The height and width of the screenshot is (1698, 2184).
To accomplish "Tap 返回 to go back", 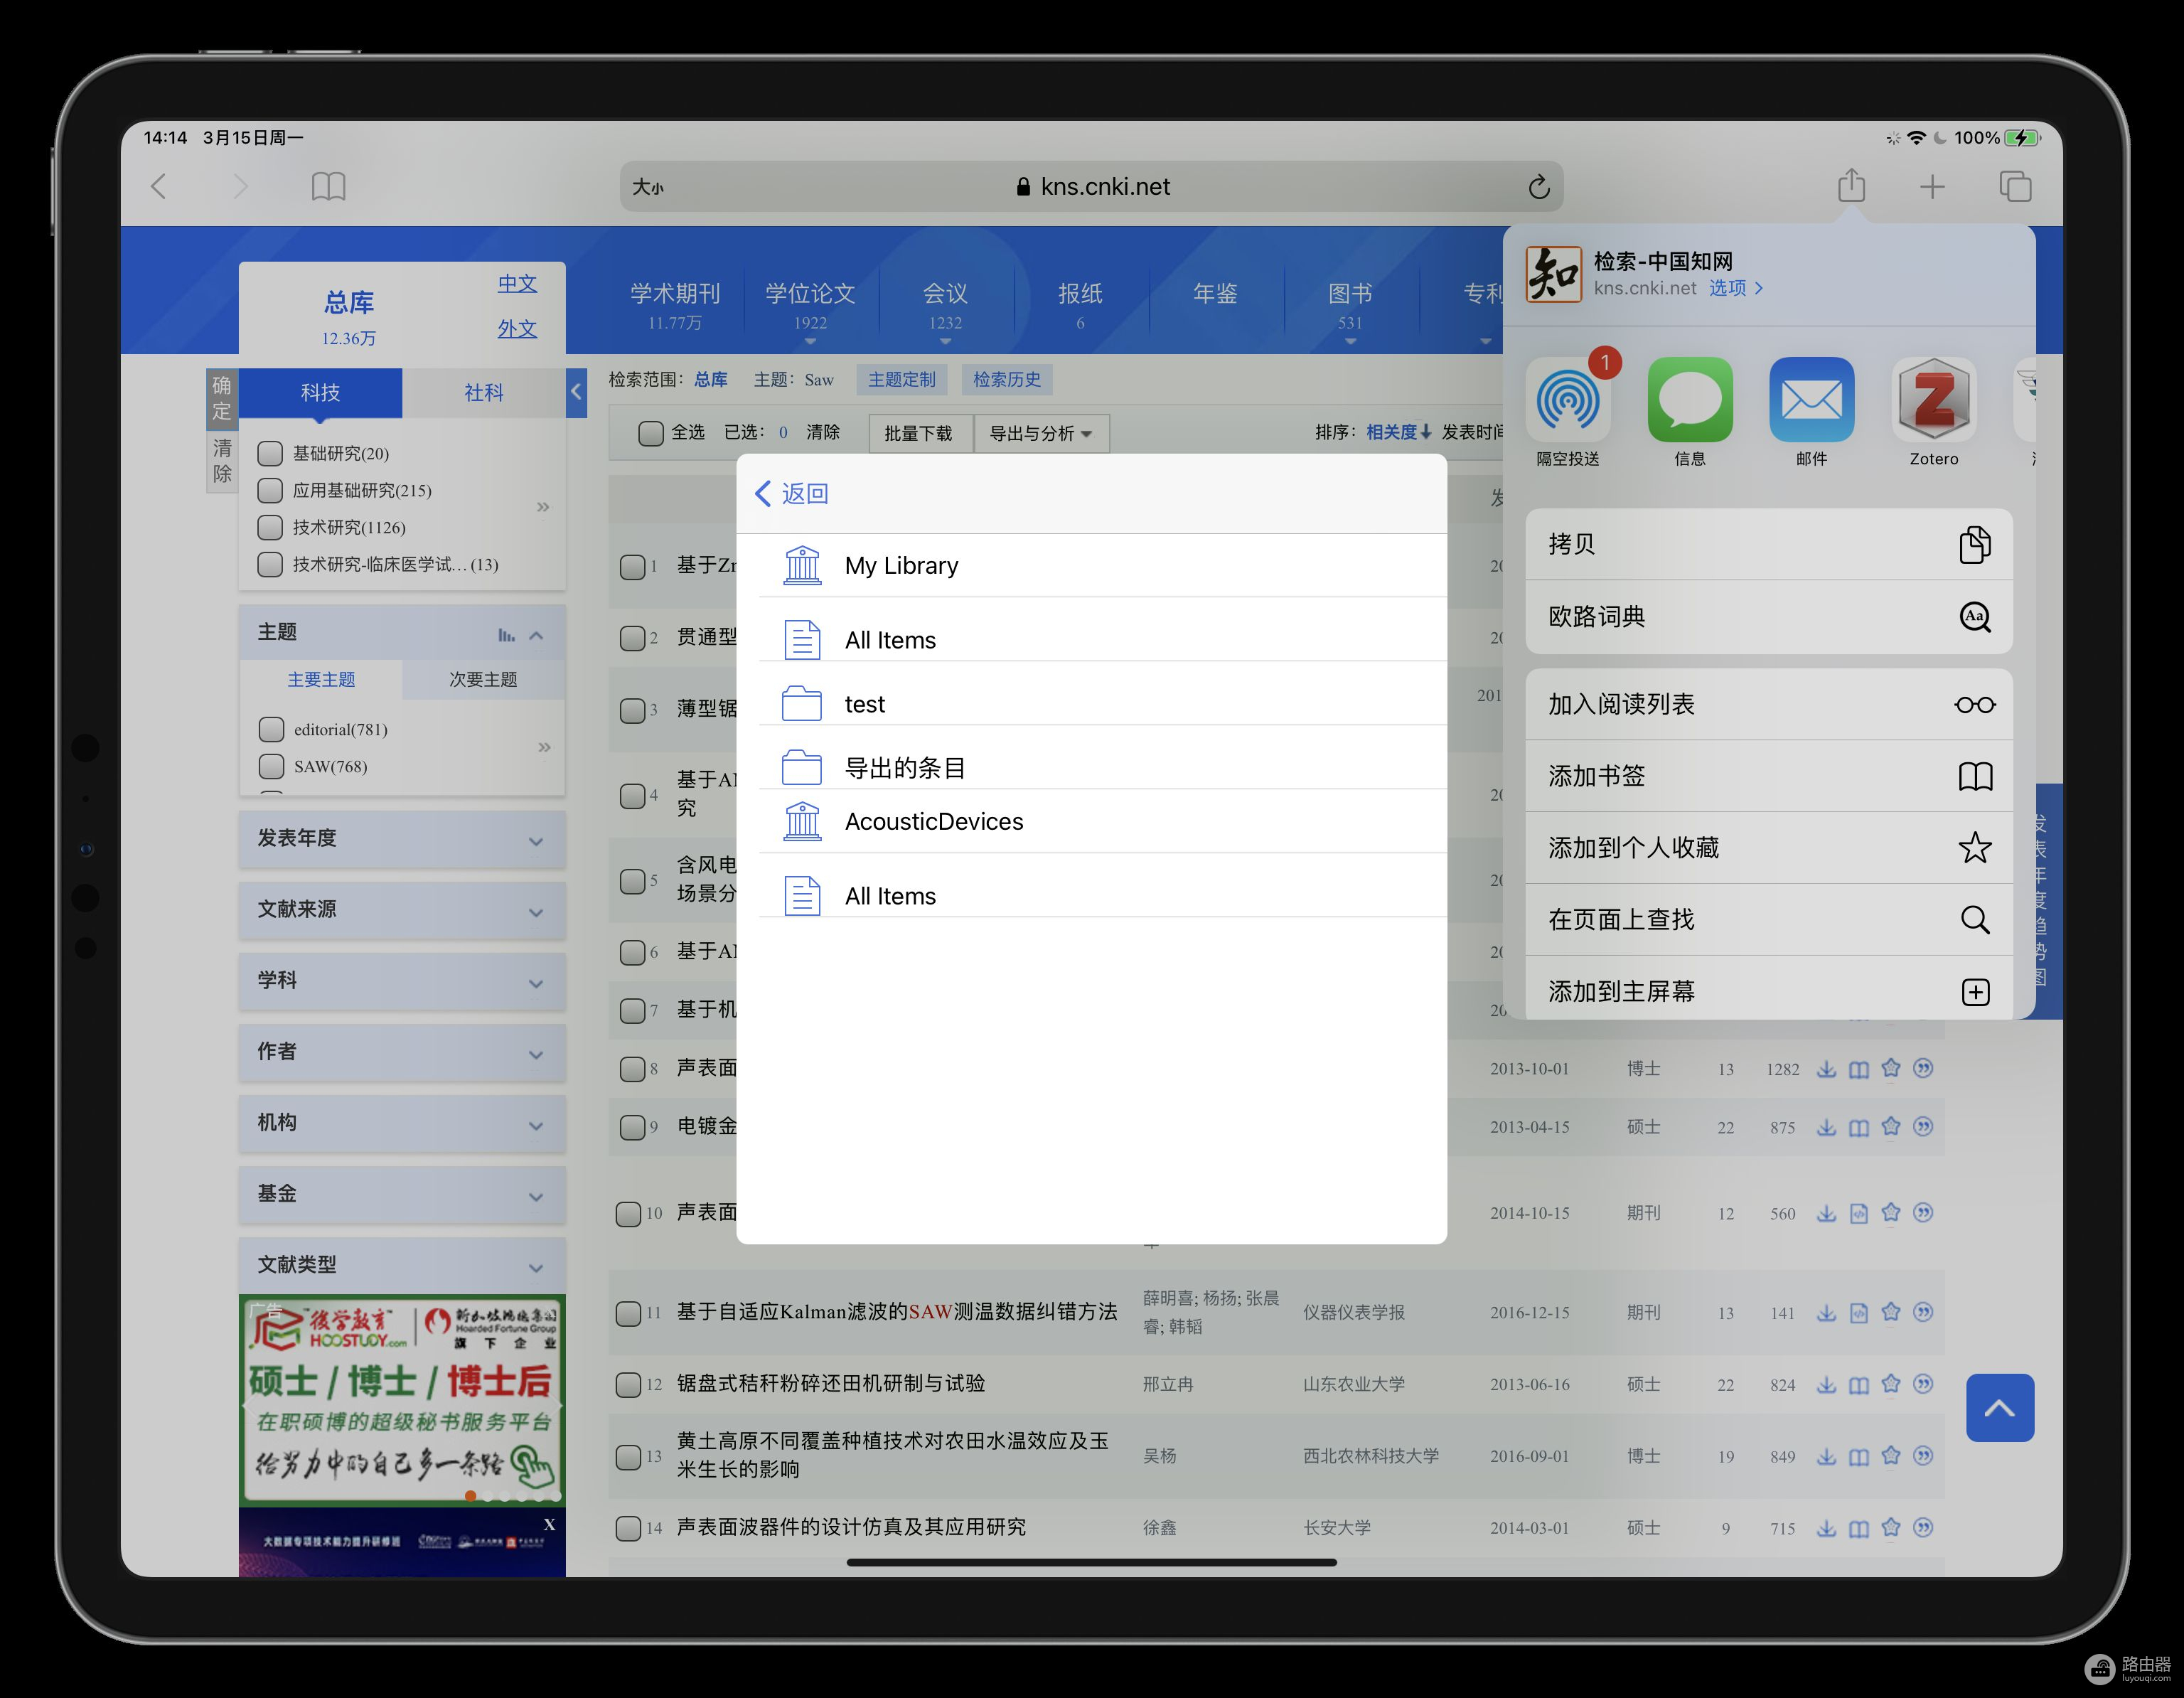I will coord(792,493).
